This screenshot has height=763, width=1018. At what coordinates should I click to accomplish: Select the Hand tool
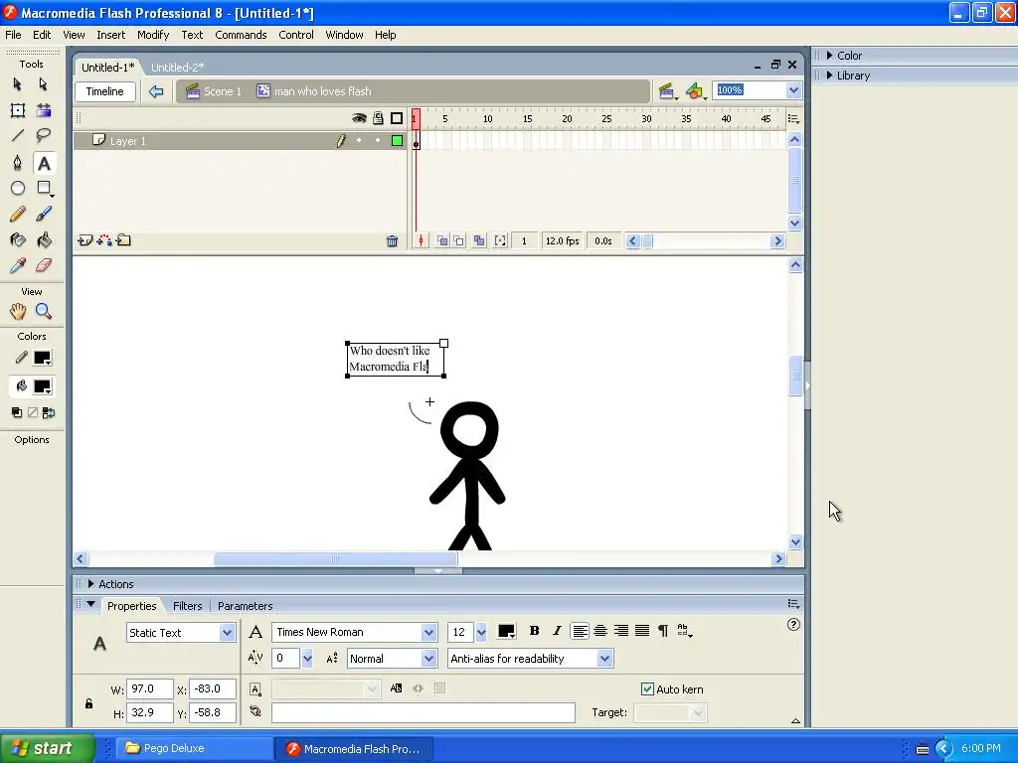(18, 311)
